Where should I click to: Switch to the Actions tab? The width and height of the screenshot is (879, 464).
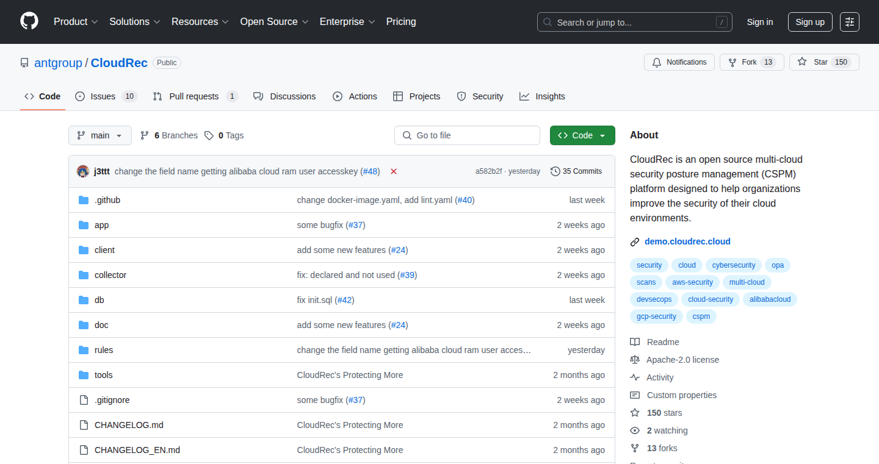pos(355,96)
